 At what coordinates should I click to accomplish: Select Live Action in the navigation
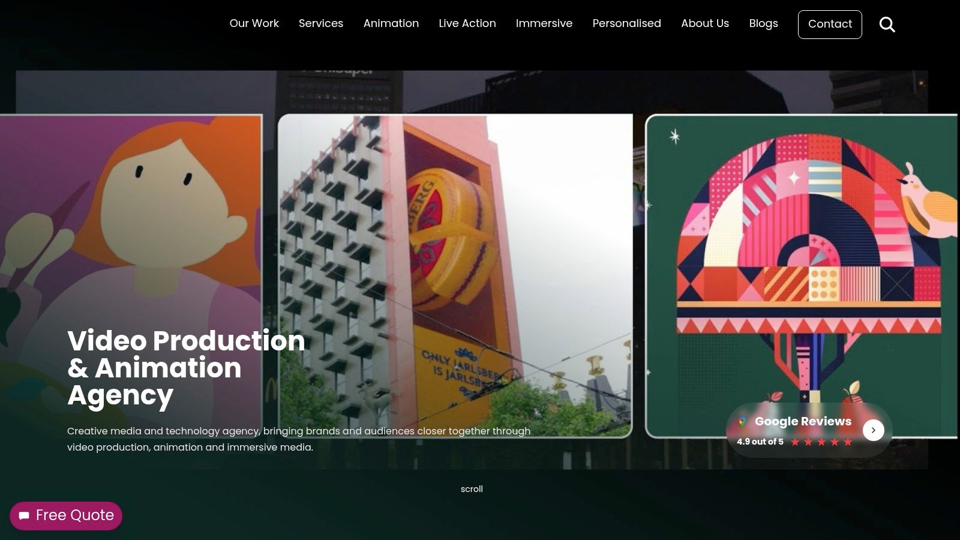tap(467, 23)
